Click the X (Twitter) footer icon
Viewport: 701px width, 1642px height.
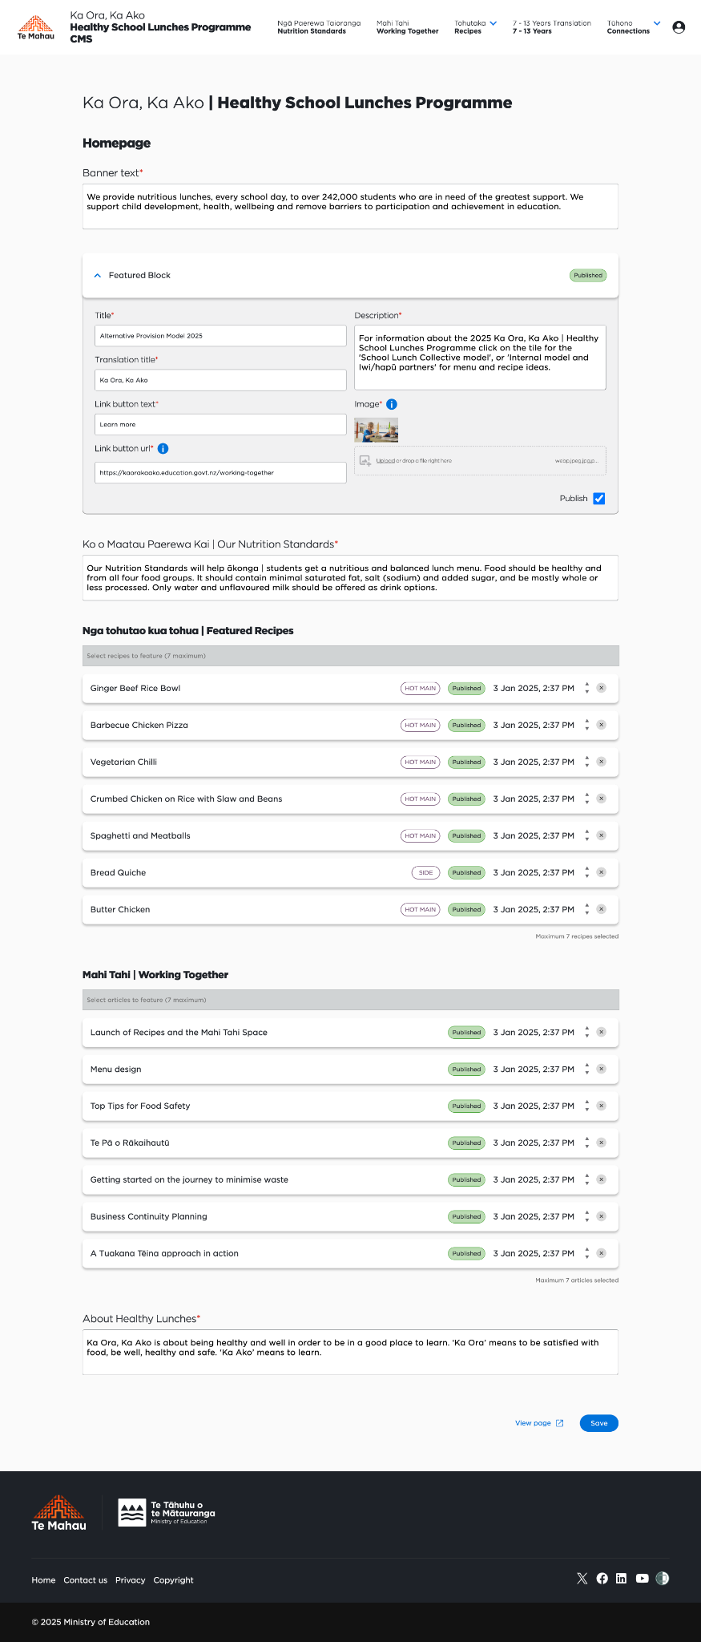tap(582, 1578)
